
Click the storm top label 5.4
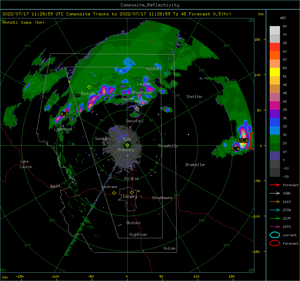click(x=235, y=149)
